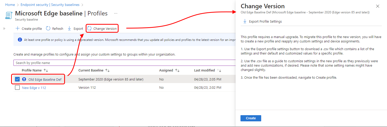Click Refresh in toolbar
The width and height of the screenshot is (387, 127).
click(x=55, y=29)
